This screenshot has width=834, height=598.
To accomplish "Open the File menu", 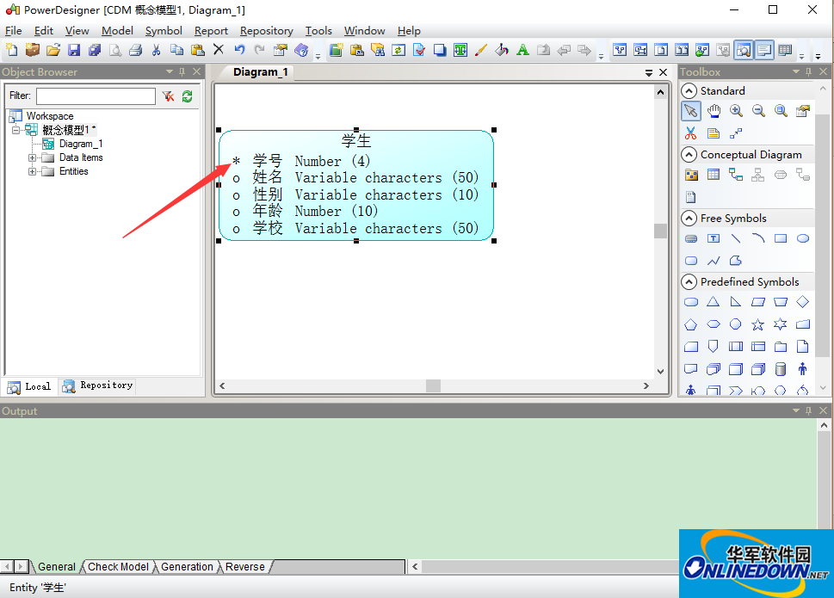I will 13,31.
